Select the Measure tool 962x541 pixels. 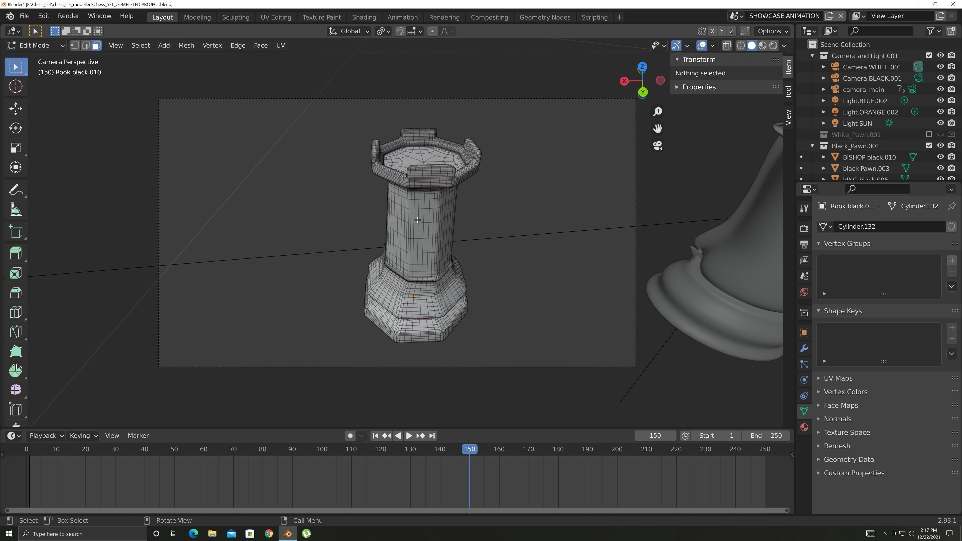16,209
